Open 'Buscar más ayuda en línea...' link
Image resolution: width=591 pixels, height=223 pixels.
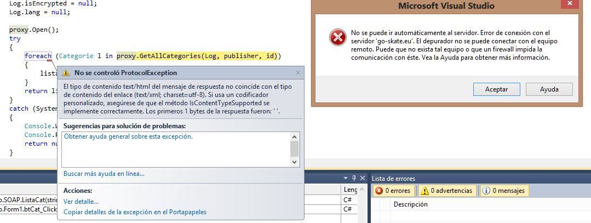pyautogui.click(x=104, y=174)
